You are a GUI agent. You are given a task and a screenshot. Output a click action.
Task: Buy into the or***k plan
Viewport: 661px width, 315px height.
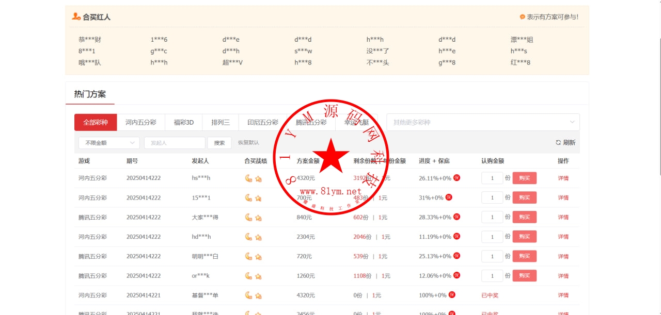(x=524, y=276)
